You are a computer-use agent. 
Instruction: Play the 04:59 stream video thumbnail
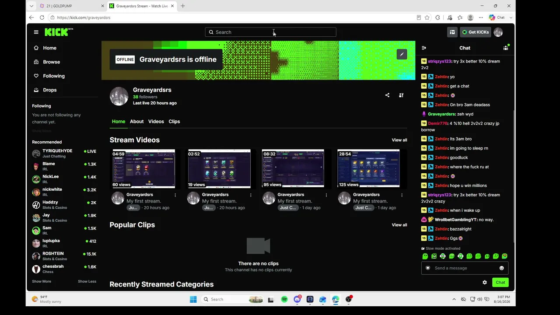click(x=143, y=168)
